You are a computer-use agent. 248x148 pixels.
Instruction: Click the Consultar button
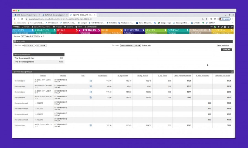[x=227, y=50]
